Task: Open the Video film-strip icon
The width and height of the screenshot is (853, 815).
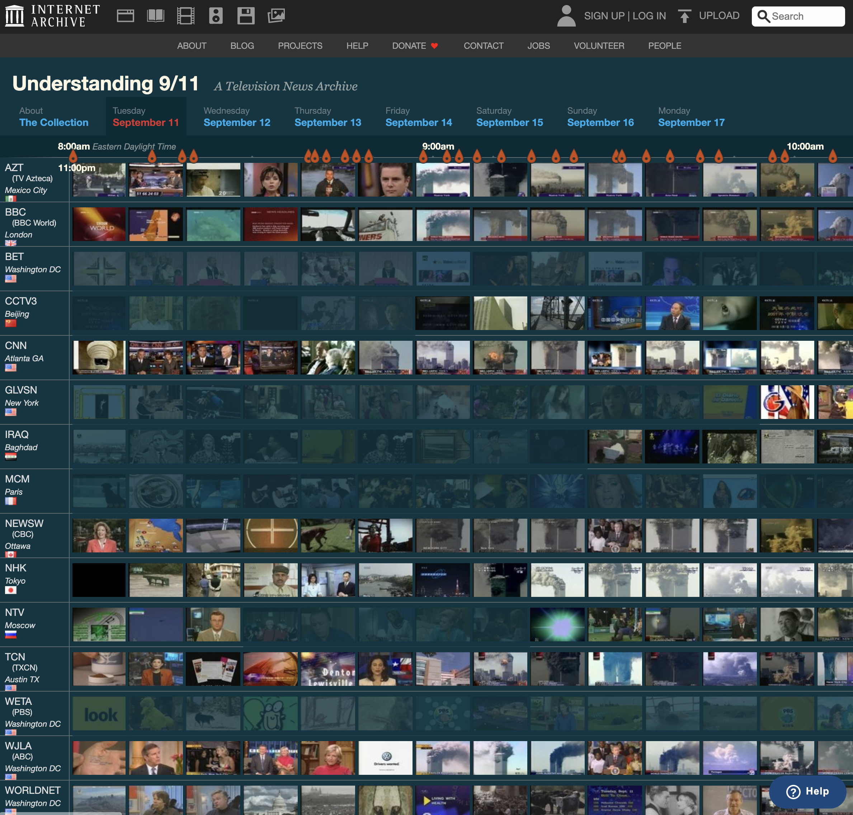Action: click(186, 16)
